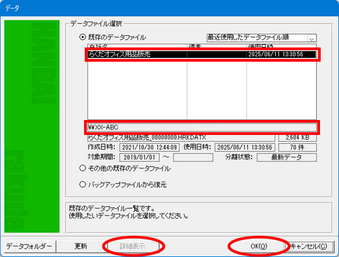This screenshot has width=339, height=257.
Task: Click the 備考 column header
Action: click(216, 47)
